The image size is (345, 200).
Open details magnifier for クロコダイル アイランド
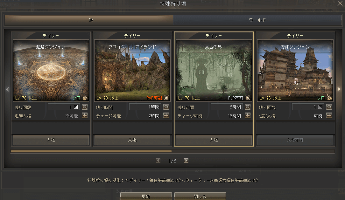click(x=166, y=107)
